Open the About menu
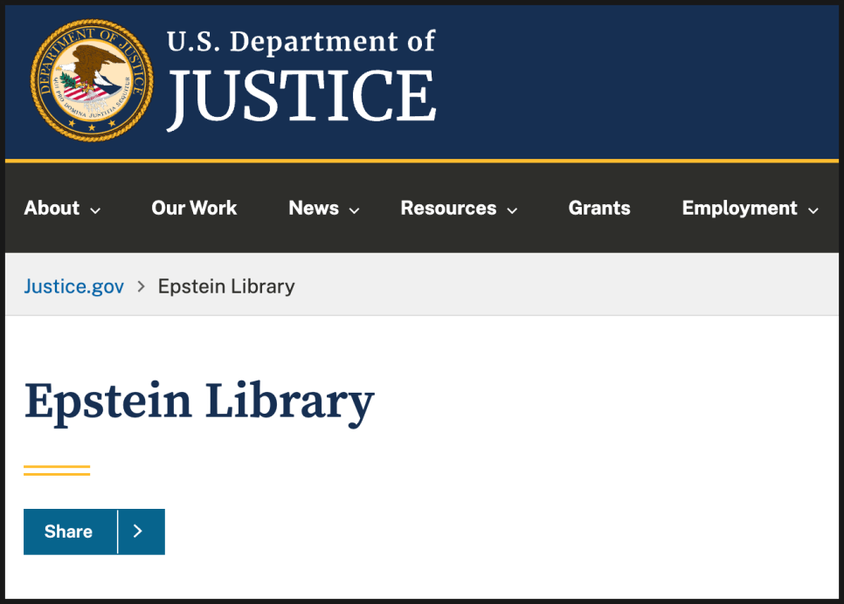Image resolution: width=844 pixels, height=604 pixels. [x=52, y=209]
